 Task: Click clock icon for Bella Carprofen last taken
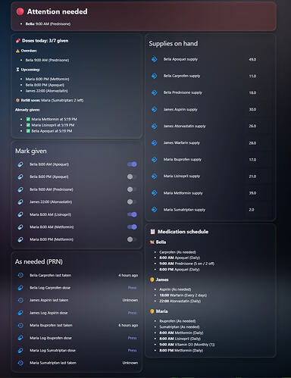20,275
